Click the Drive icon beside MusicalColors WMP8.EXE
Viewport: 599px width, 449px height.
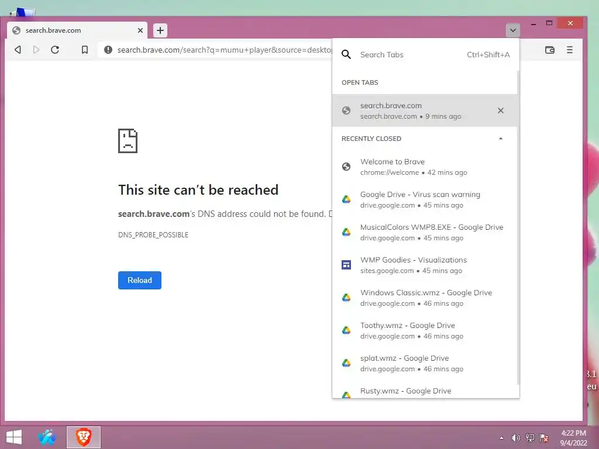pos(346,232)
